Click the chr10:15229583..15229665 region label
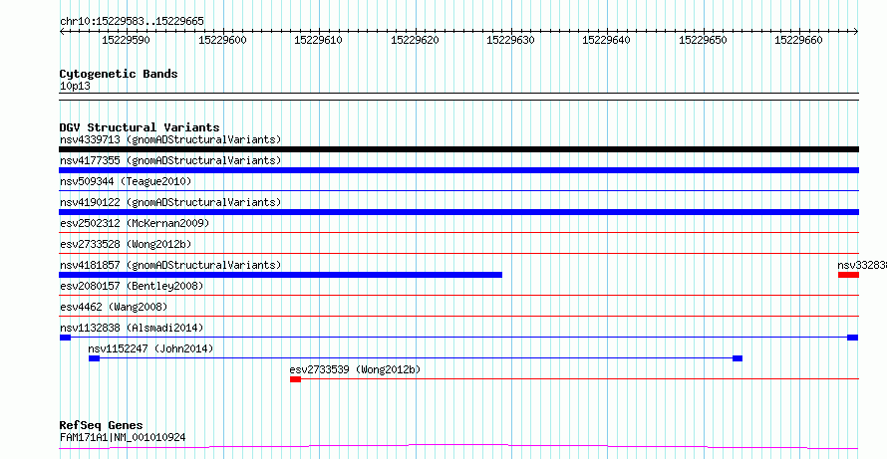This screenshot has height=459, width=887. (132, 22)
